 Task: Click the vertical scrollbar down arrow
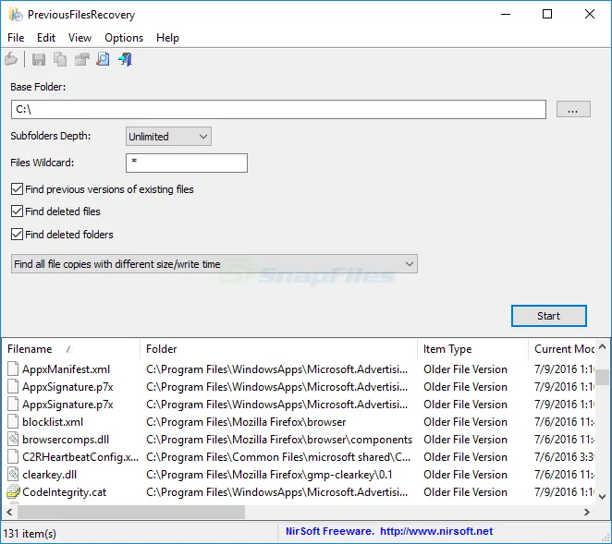coord(602,497)
